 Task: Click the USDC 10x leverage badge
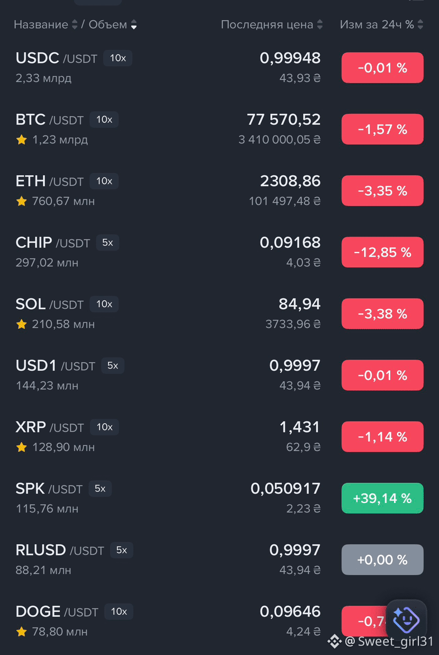[118, 58]
